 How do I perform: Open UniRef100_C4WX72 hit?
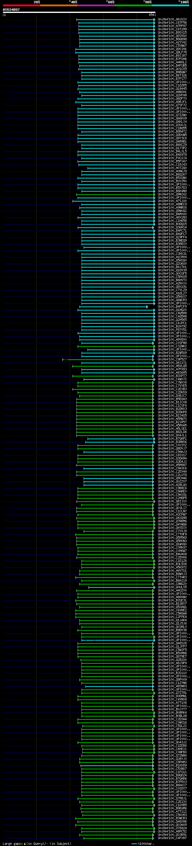click(x=172, y=379)
